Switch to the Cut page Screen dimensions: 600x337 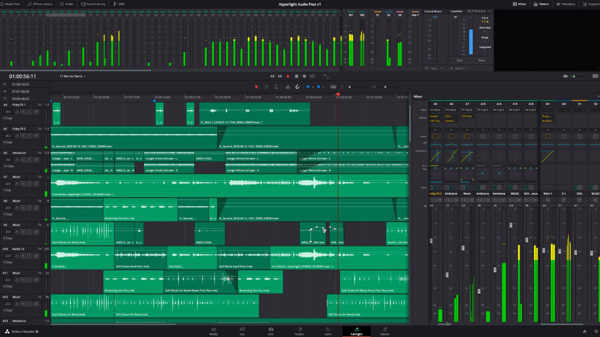tap(242, 331)
